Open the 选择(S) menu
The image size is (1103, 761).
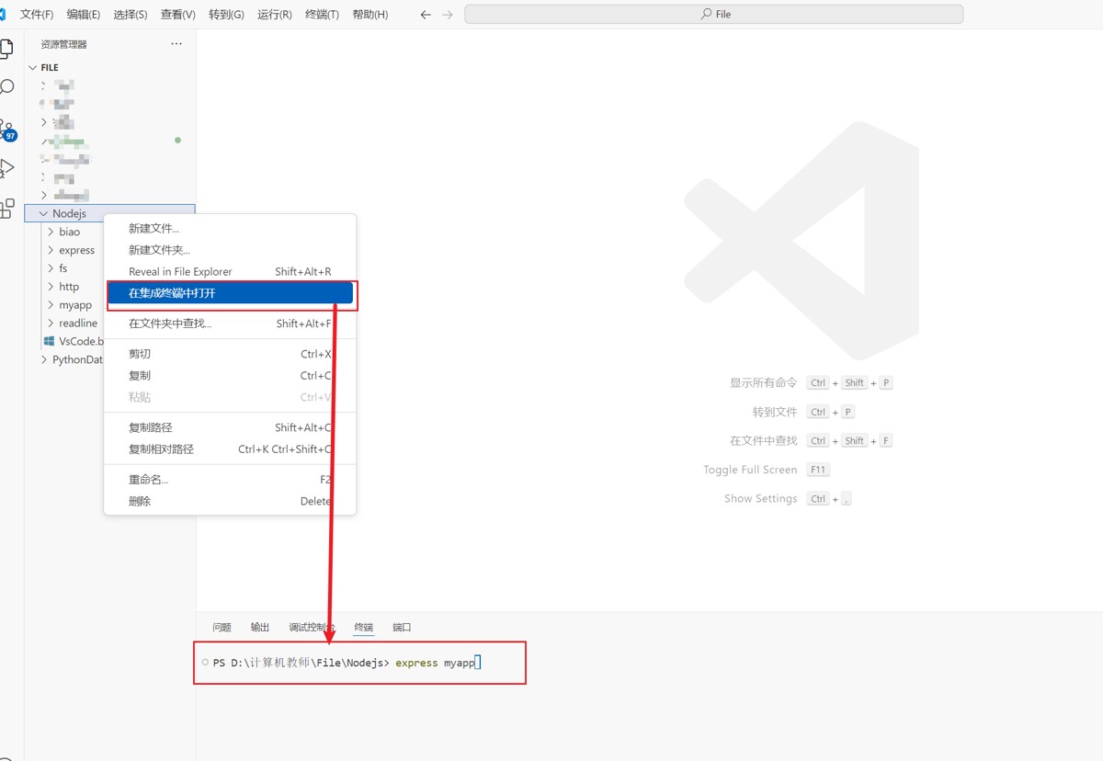[131, 15]
